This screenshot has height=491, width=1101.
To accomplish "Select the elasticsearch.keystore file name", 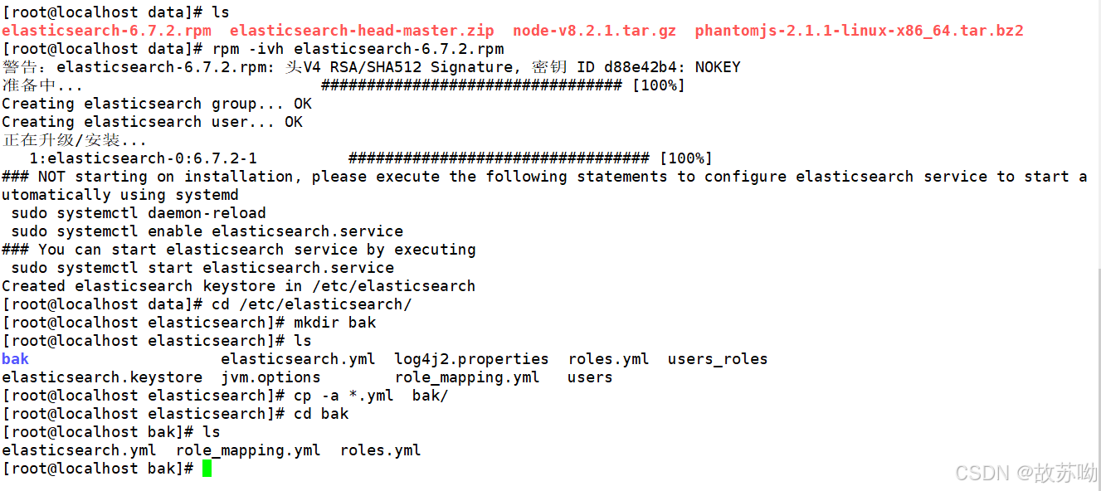I will point(101,377).
